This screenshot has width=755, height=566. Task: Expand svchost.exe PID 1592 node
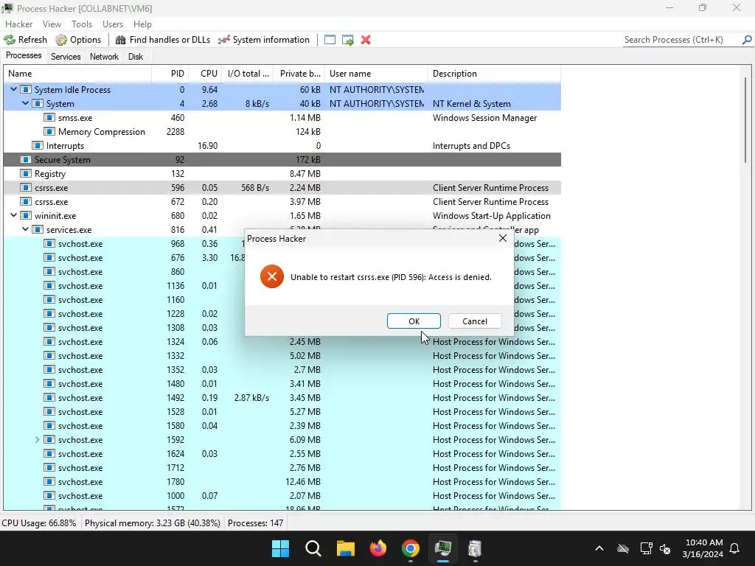pos(37,439)
